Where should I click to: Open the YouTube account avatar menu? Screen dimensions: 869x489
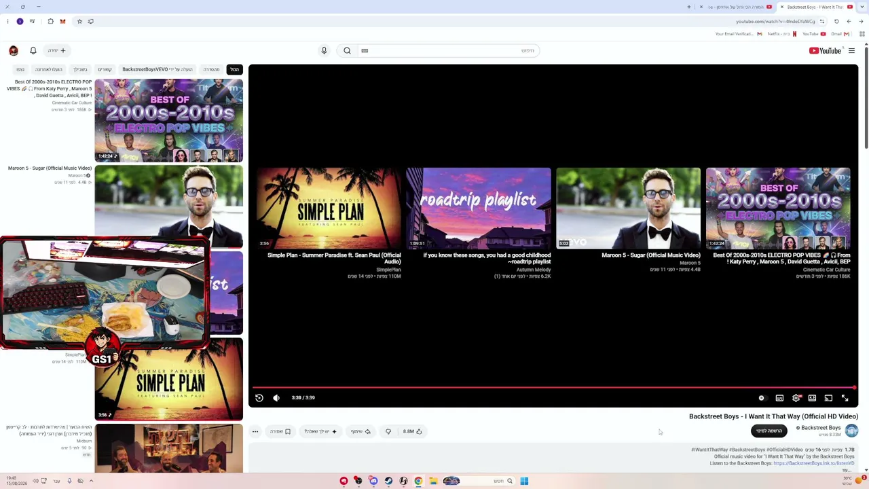click(14, 50)
